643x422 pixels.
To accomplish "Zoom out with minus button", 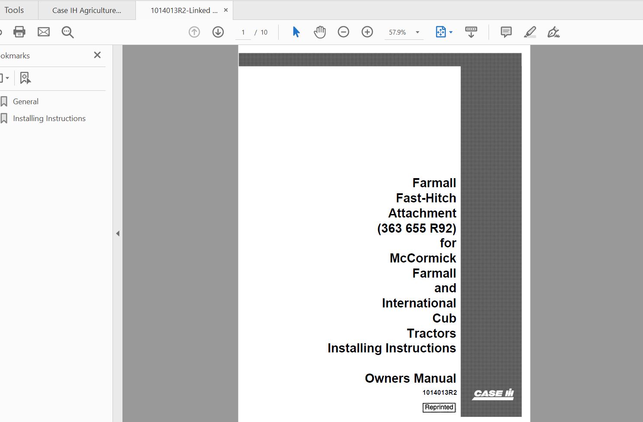I will point(344,32).
